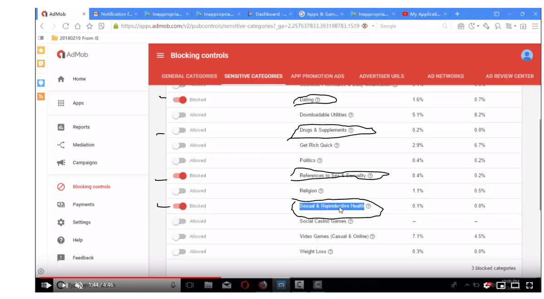Open the AdMob navigation hamburger menu
This screenshot has height=299, width=544.
coord(160,55)
